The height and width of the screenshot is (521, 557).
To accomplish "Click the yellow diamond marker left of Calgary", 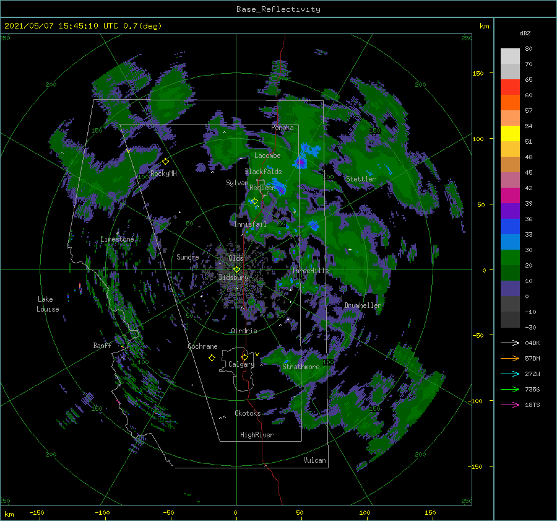I will pos(244,357).
